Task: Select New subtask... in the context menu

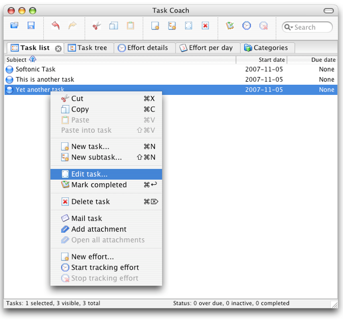Action: pos(106,157)
